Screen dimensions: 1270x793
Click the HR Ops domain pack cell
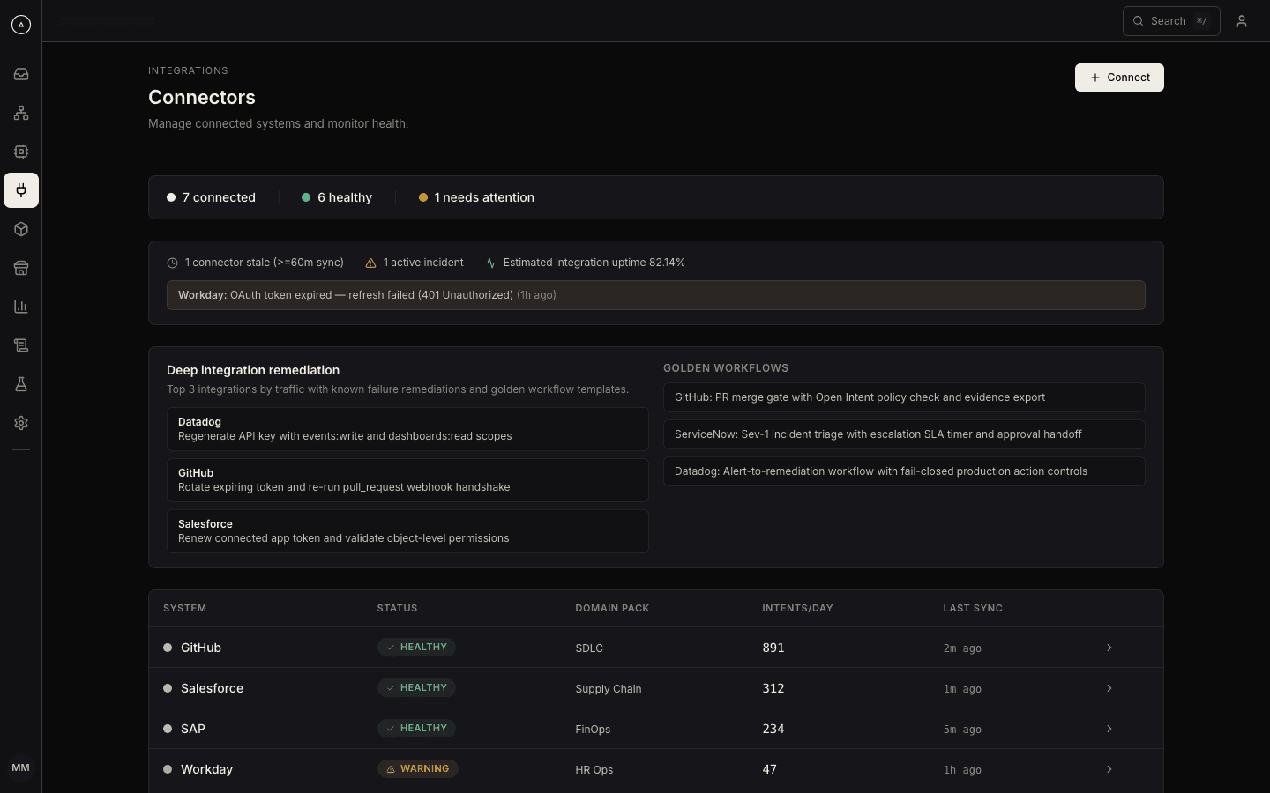(594, 770)
